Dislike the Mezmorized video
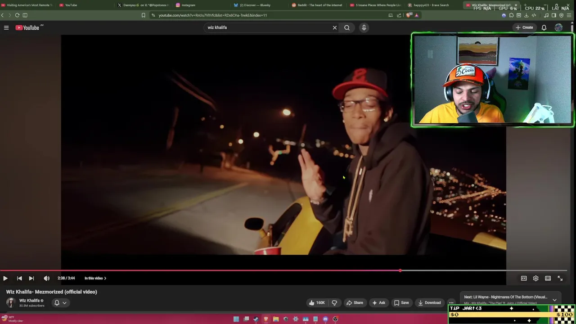 pos(334,303)
